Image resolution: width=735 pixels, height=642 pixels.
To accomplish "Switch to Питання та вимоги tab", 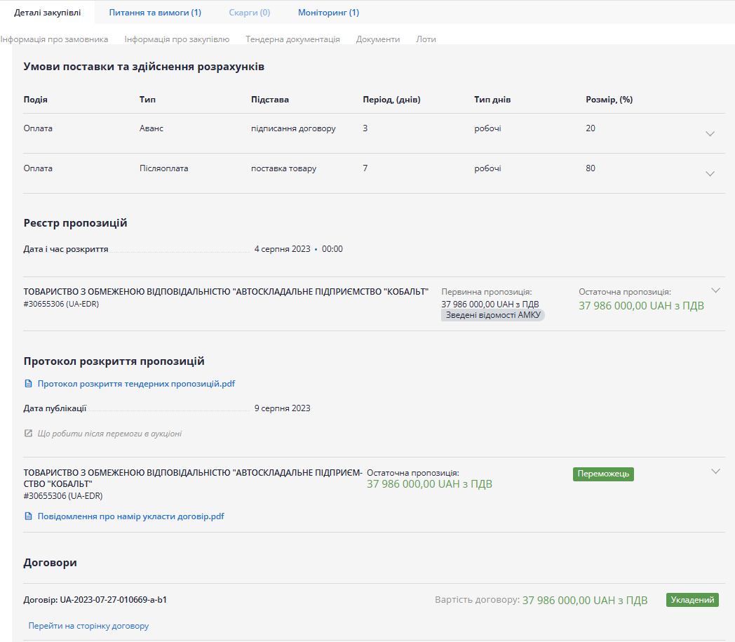I will click(x=155, y=13).
